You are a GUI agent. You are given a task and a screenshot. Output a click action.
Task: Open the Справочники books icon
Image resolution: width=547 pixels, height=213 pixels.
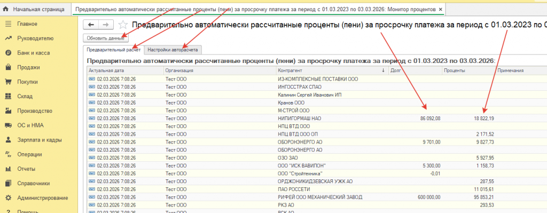coord(9,183)
